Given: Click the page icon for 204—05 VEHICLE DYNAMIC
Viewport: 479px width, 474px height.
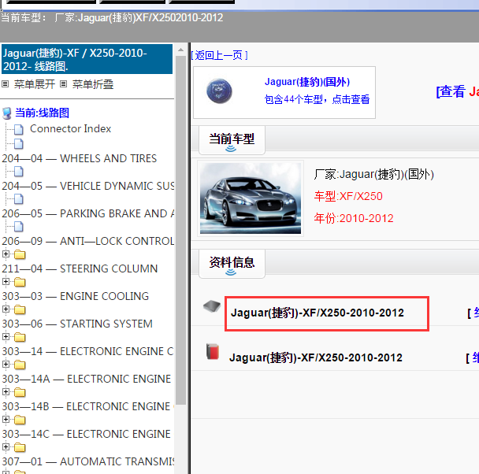Looking at the screenshot, I should click(x=19, y=172).
